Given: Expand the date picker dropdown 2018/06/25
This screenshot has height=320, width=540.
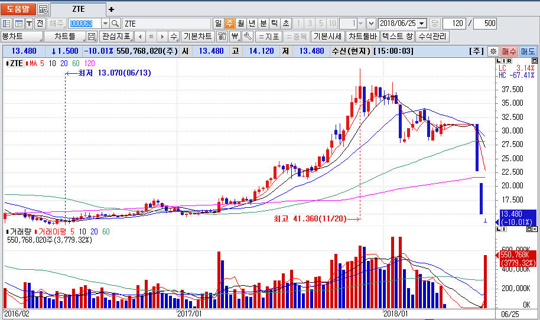Looking at the screenshot, I should [x=421, y=24].
